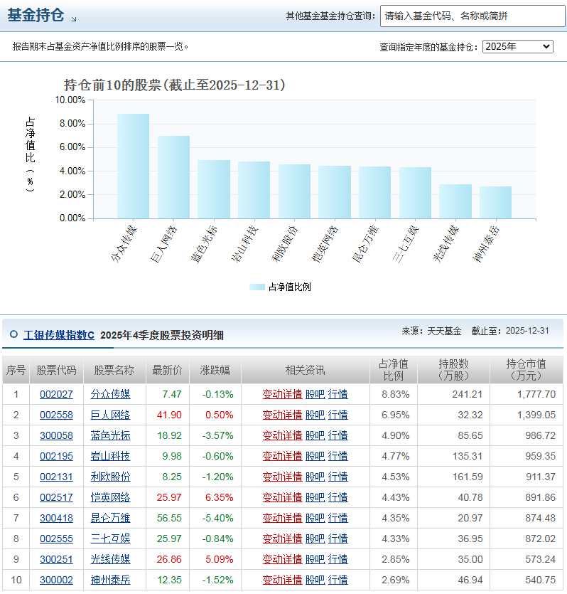View 变动详情 for 蓝色光标 row
The image size is (567, 594).
click(283, 435)
